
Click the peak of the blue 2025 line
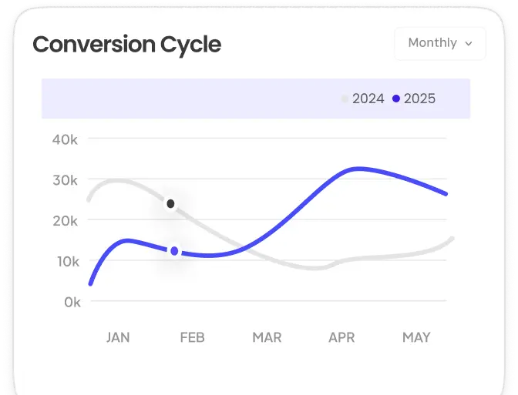coord(356,168)
